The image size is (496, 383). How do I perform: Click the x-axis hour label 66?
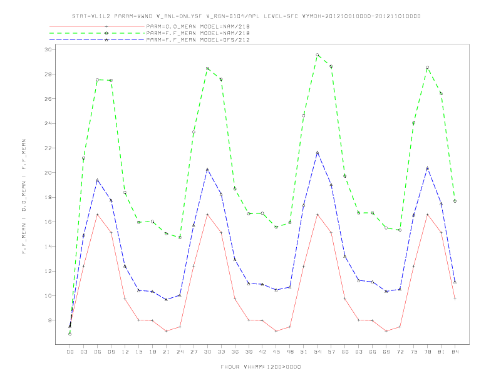373,352
